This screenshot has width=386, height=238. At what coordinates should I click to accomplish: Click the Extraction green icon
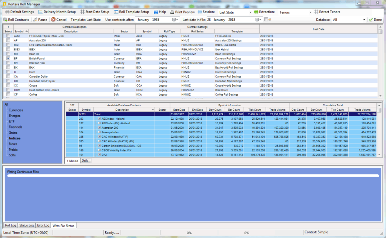click(256, 12)
